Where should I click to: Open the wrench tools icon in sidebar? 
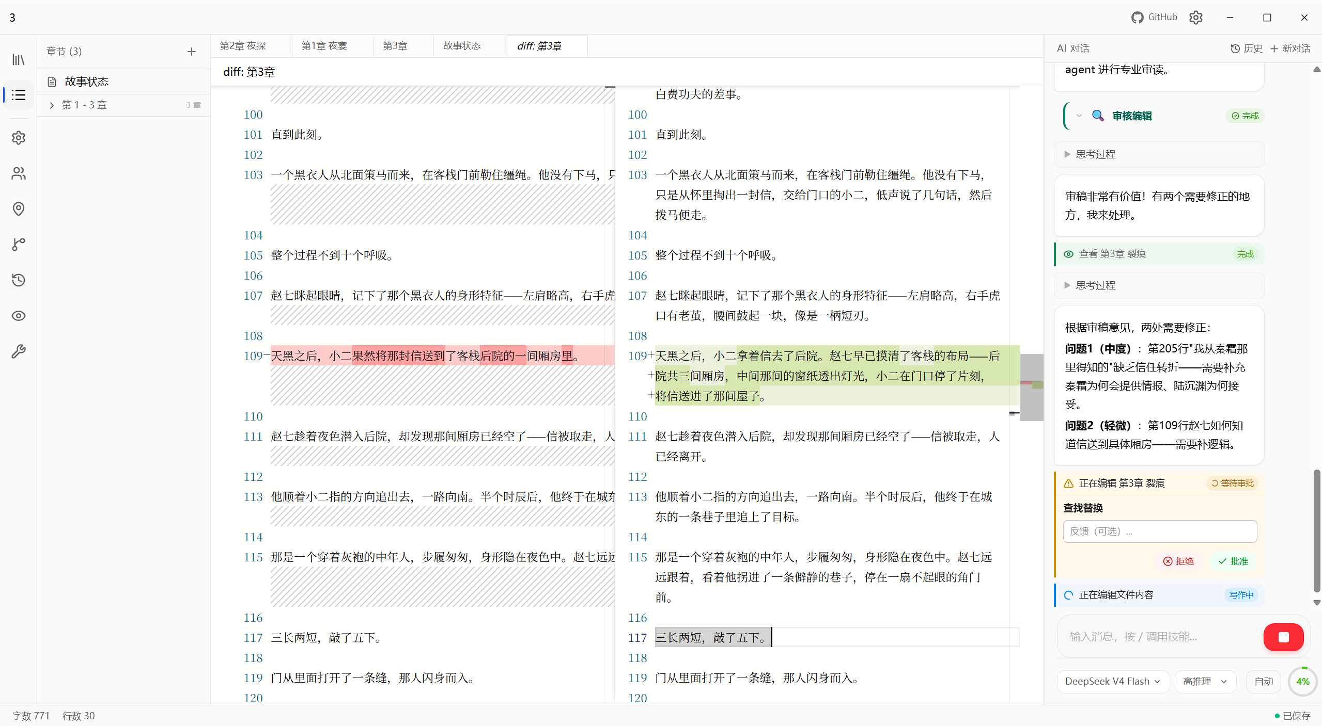point(19,351)
